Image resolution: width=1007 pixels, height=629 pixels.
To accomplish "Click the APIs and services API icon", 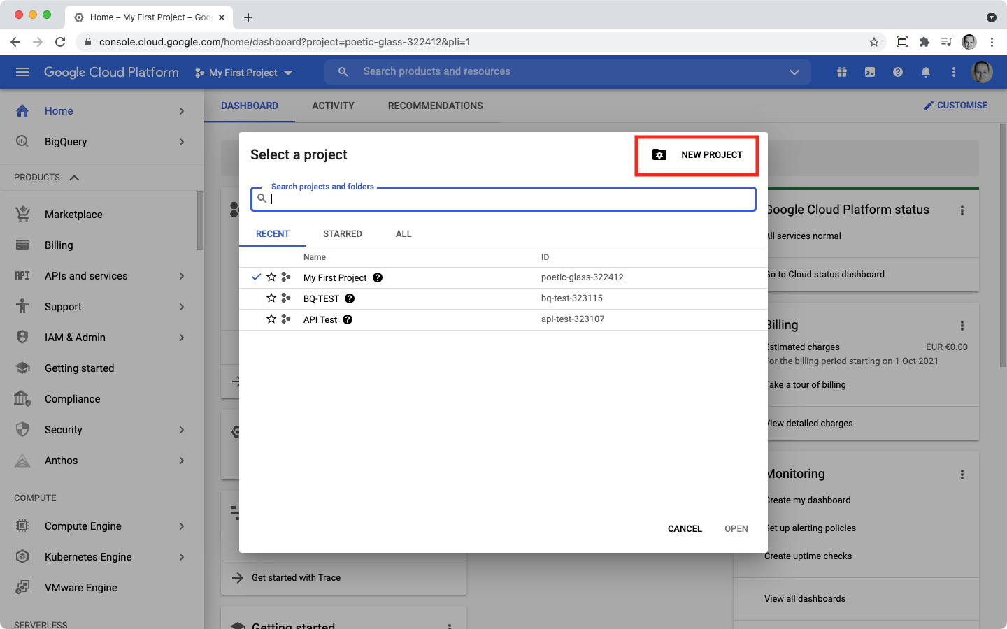I will point(22,275).
